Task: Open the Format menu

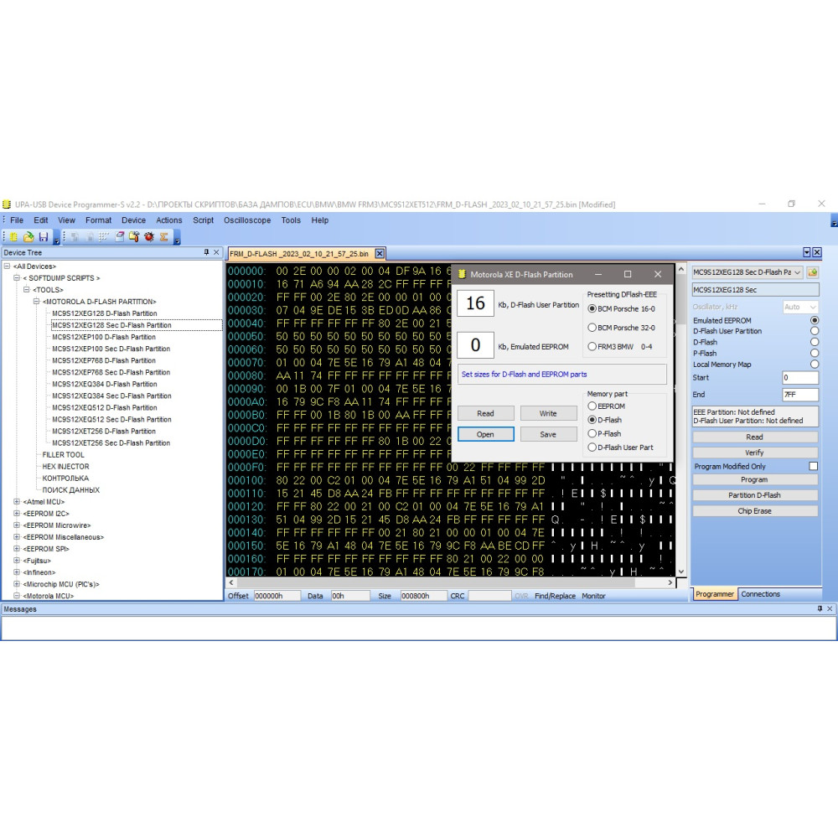Action: (98, 220)
